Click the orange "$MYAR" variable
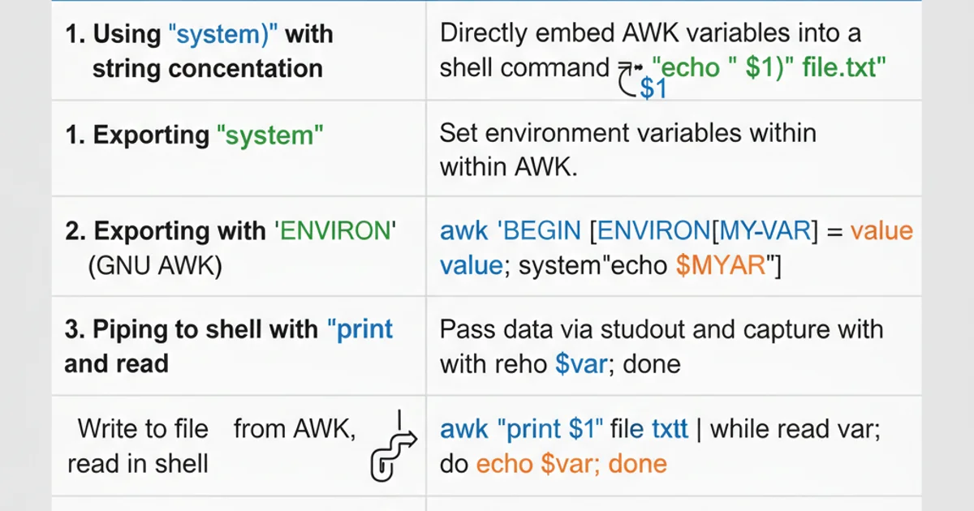 pyautogui.click(x=720, y=266)
